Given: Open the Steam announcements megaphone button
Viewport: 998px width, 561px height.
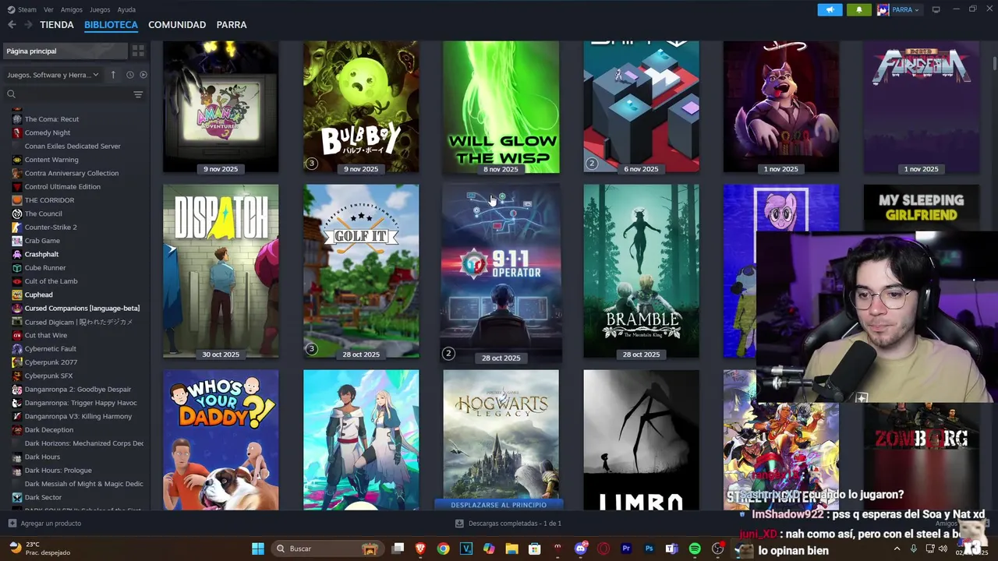Looking at the screenshot, I should tap(830, 9).
